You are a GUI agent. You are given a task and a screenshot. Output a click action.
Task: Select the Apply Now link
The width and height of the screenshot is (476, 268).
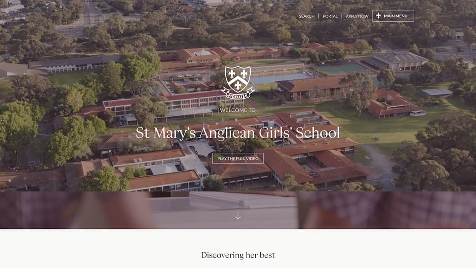357,16
